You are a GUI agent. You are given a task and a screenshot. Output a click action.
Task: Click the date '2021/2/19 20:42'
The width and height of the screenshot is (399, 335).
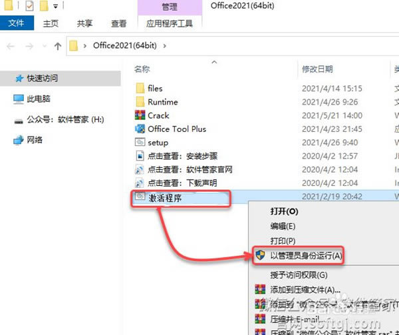332,196
